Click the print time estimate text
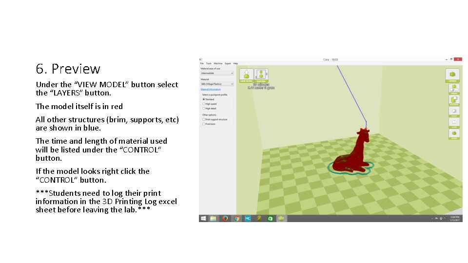This screenshot has height=263, width=468. [x=261, y=85]
